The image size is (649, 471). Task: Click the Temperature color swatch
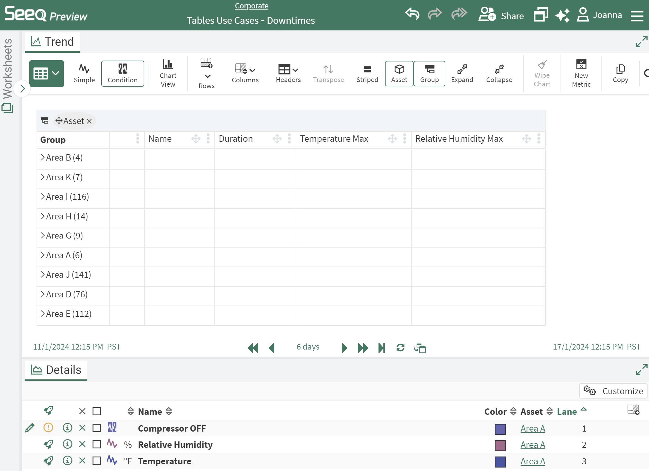(500, 461)
